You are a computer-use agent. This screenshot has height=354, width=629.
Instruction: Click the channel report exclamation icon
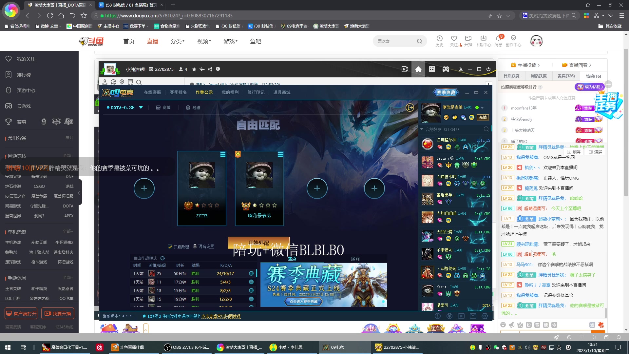[218, 69]
